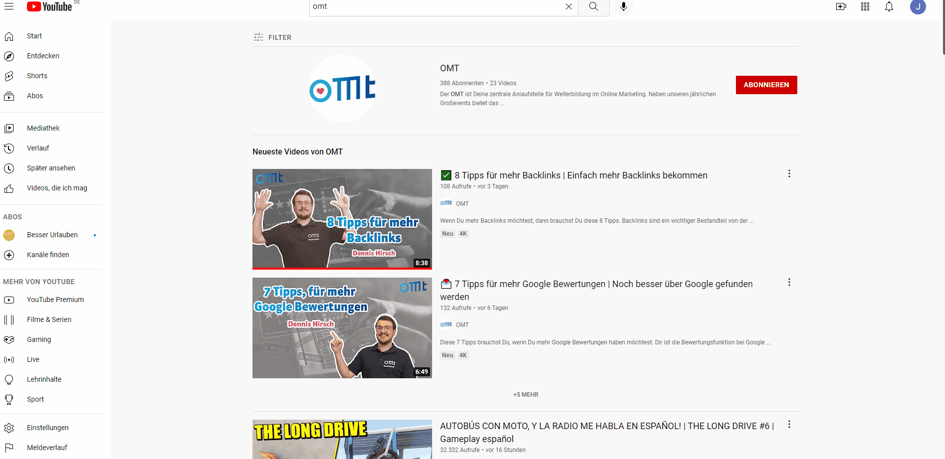Image resolution: width=945 pixels, height=459 pixels.
Task: Click OMT channel name under Backlinks video
Action: pyautogui.click(x=462, y=204)
